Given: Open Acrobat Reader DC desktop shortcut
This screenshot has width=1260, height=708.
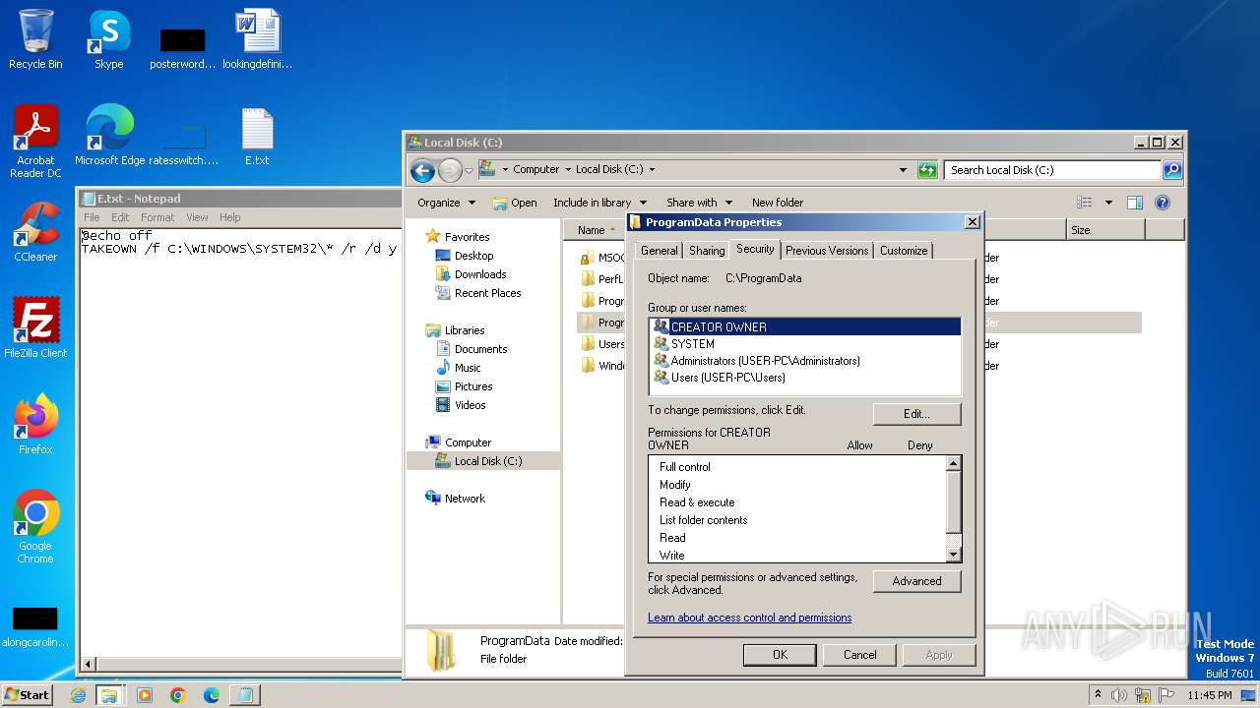Looking at the screenshot, I should 35,141.
